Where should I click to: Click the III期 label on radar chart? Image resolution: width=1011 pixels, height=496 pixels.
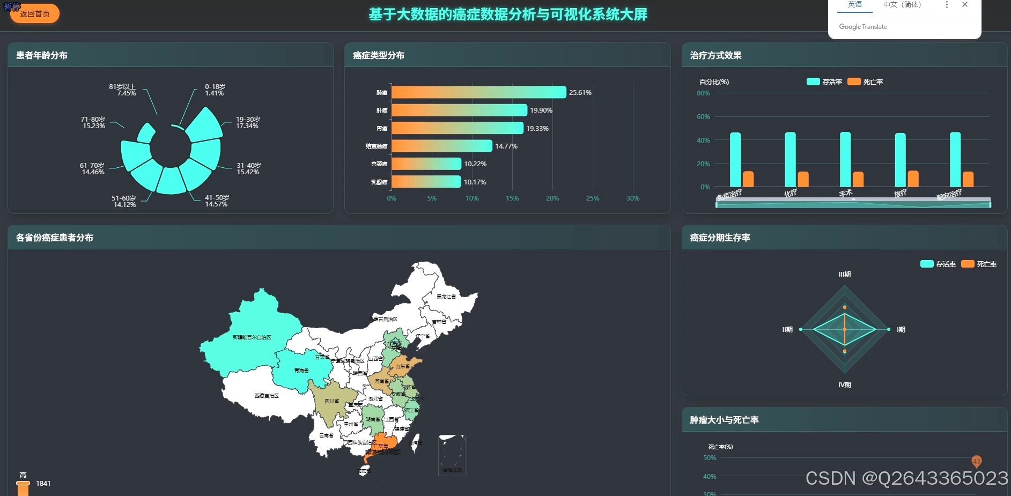pos(845,274)
